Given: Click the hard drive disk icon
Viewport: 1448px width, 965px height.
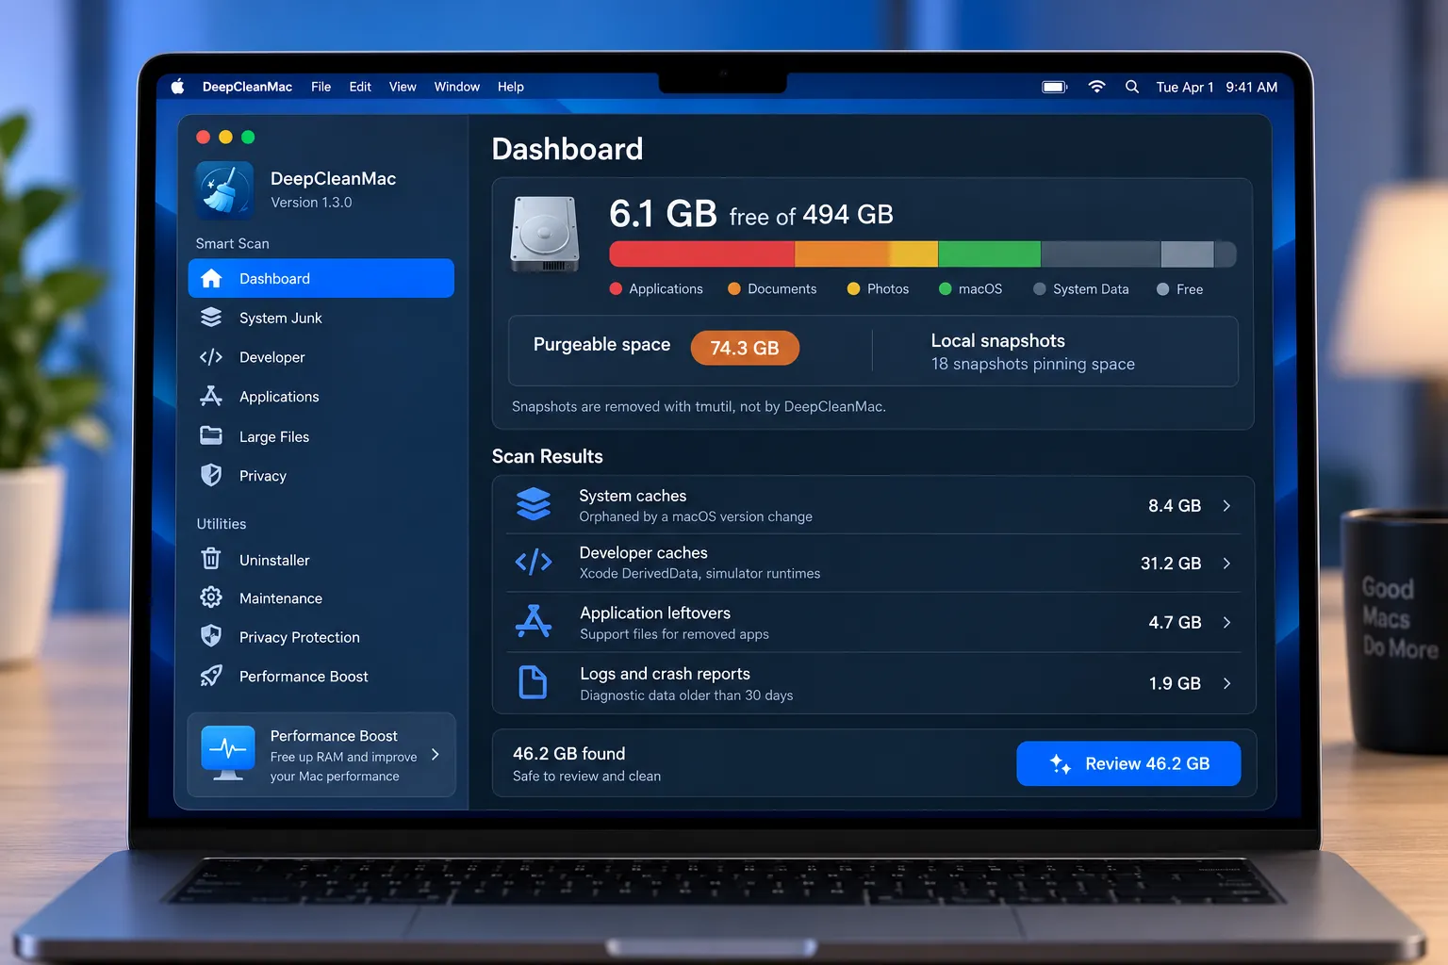Looking at the screenshot, I should 545,234.
